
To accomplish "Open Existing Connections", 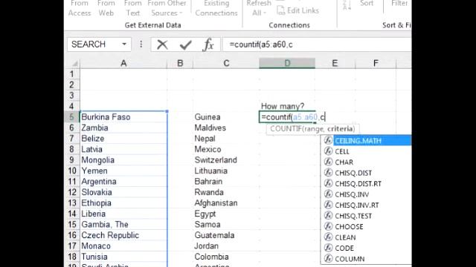I will [216, 8].
